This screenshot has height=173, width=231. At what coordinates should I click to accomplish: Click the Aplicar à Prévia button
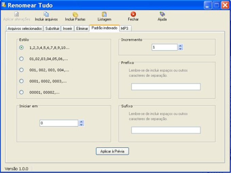(112, 151)
